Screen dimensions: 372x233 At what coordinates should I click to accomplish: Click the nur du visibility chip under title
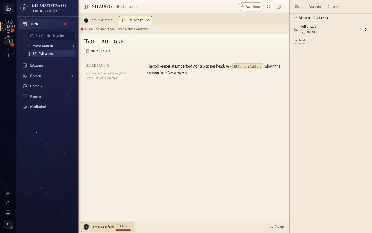pos(107,51)
